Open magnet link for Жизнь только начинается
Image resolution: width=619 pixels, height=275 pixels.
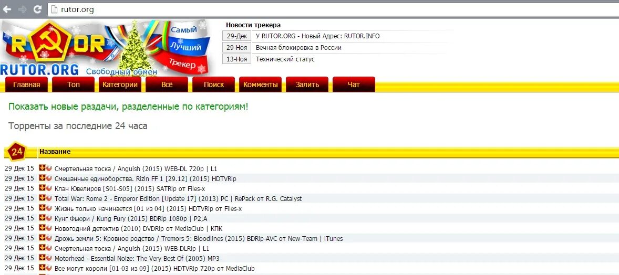(49, 208)
